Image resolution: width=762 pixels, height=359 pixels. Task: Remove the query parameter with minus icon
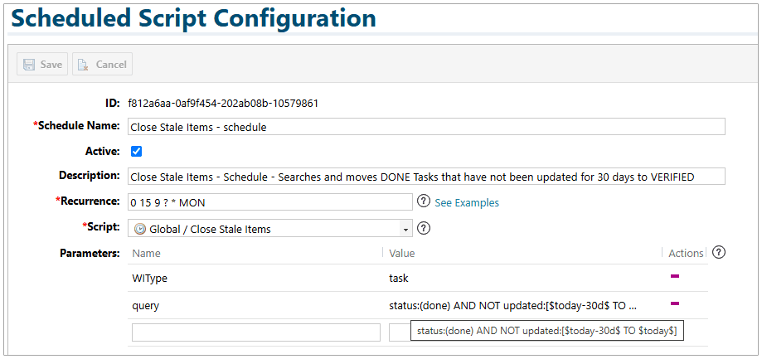675,304
